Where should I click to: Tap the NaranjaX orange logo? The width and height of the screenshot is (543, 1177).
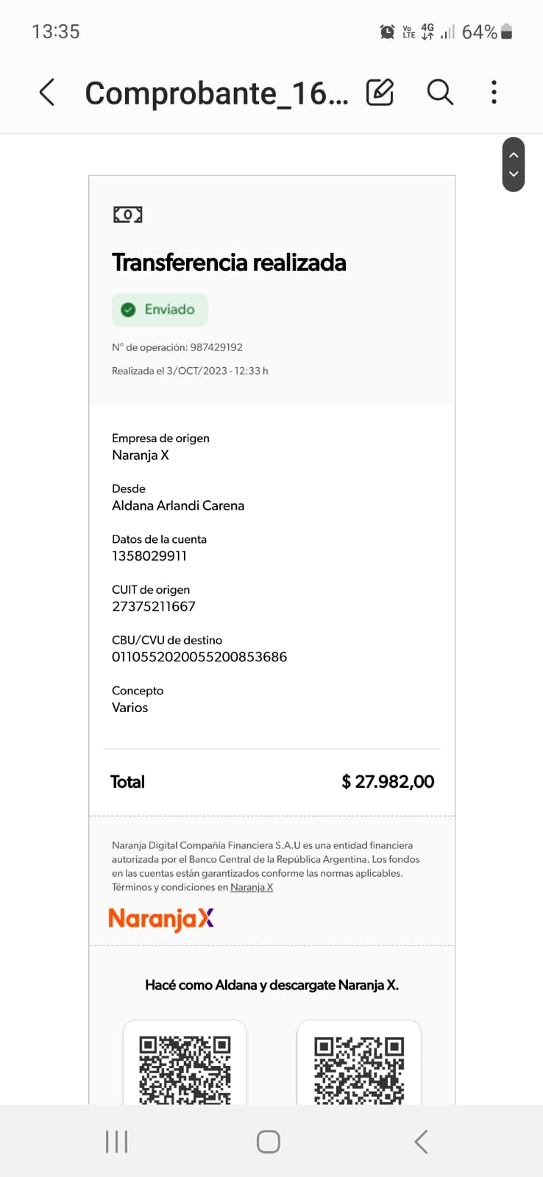click(161, 919)
